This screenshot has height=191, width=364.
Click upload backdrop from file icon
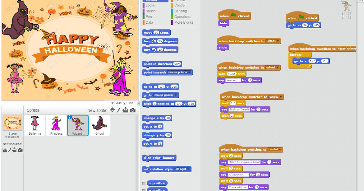(x=15, y=150)
